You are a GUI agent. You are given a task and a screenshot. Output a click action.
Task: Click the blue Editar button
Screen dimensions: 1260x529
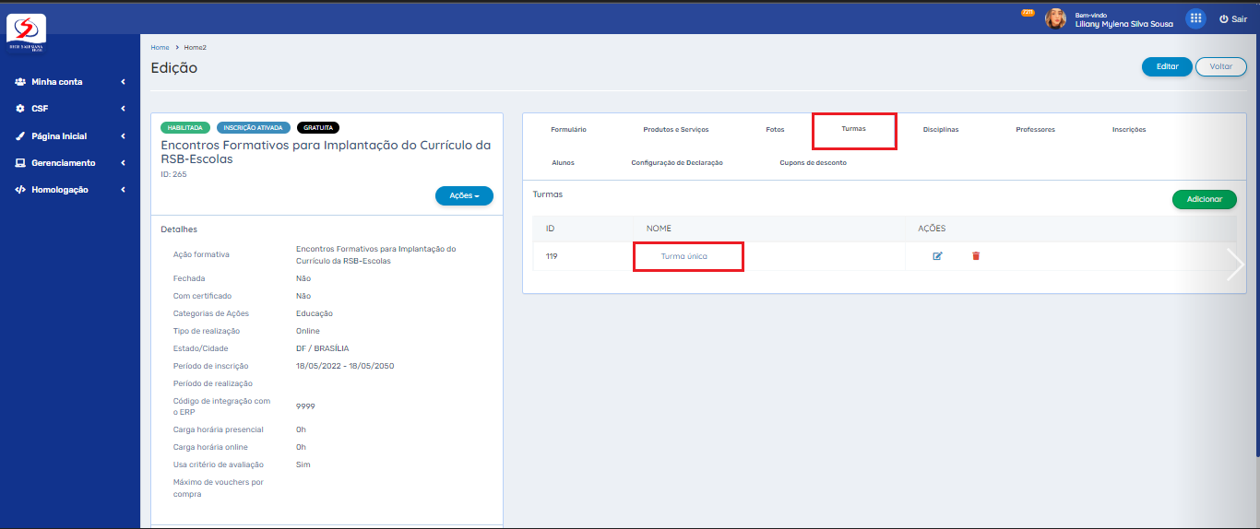coord(1167,66)
